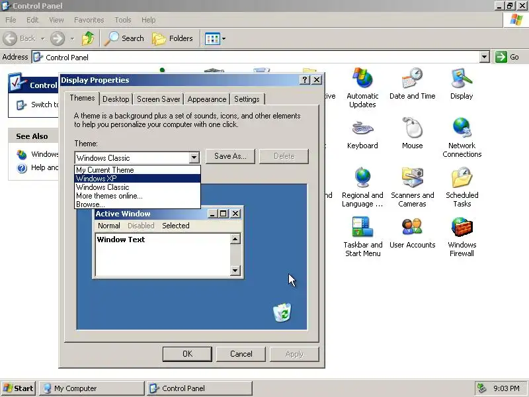
Task: Click the Start button
Action: click(19, 388)
